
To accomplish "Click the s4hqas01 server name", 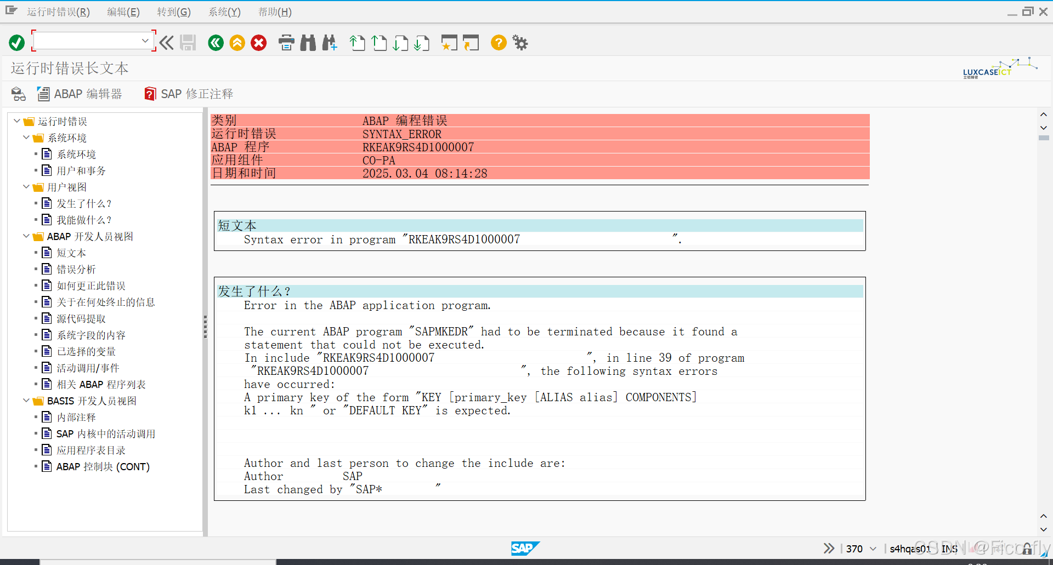I will pyautogui.click(x=910, y=549).
